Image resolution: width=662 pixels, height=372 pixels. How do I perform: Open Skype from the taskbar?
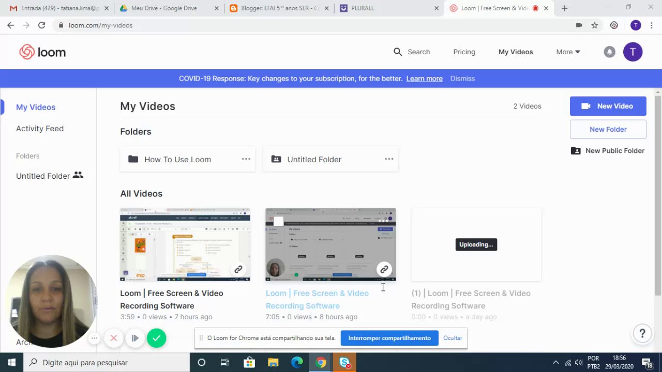tap(345, 362)
